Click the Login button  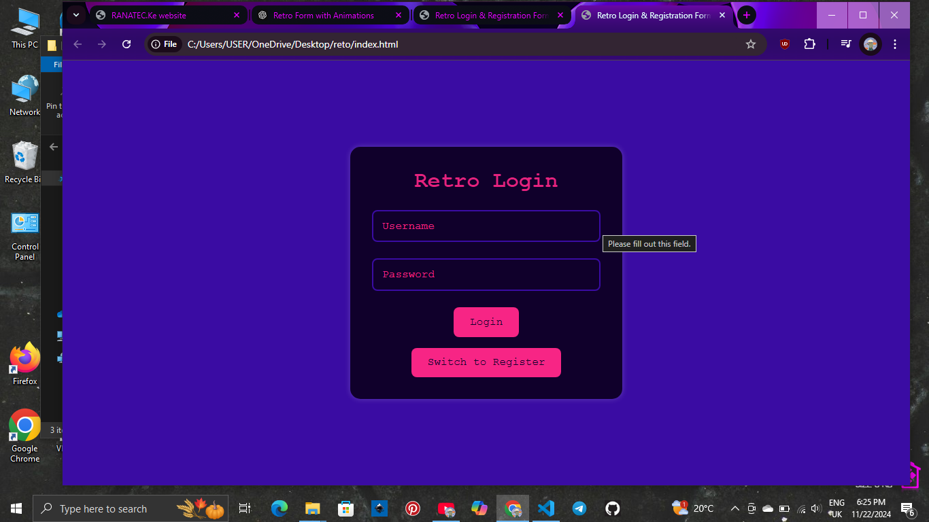(486, 322)
